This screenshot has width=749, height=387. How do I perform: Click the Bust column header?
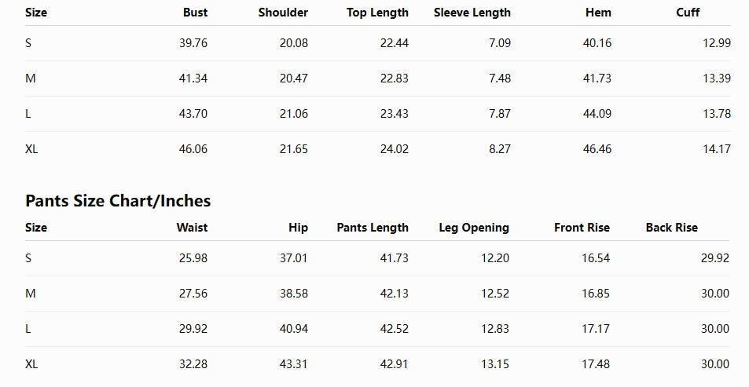[x=195, y=13]
